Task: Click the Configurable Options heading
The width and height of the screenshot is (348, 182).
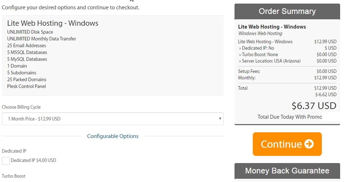Action: tap(112, 136)
